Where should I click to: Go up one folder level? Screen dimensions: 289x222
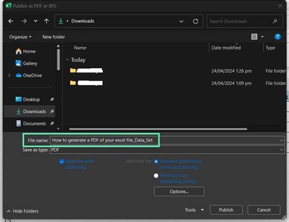tap(46, 21)
